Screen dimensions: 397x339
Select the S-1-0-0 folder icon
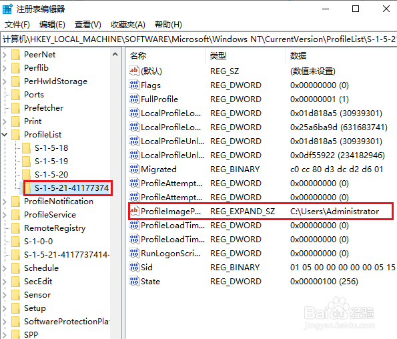16,242
